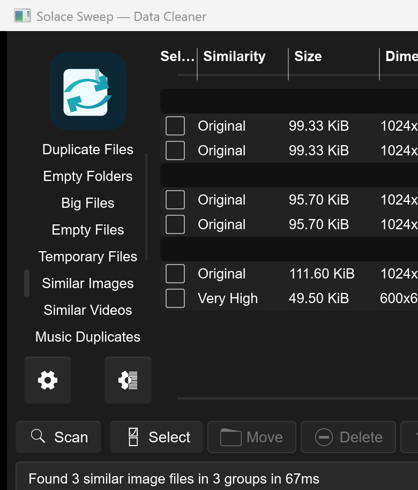This screenshot has width=418, height=490.
Task: Click the checklist icon in Select button
Action: pos(133,436)
